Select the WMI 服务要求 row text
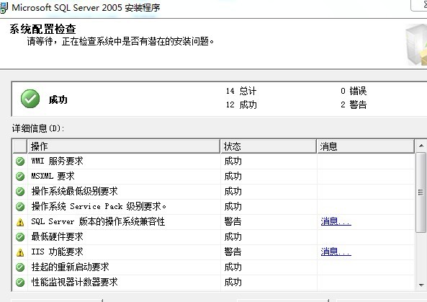 click(x=57, y=161)
